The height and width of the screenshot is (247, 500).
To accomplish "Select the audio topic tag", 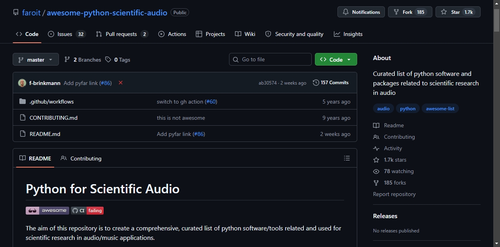I will (383, 109).
